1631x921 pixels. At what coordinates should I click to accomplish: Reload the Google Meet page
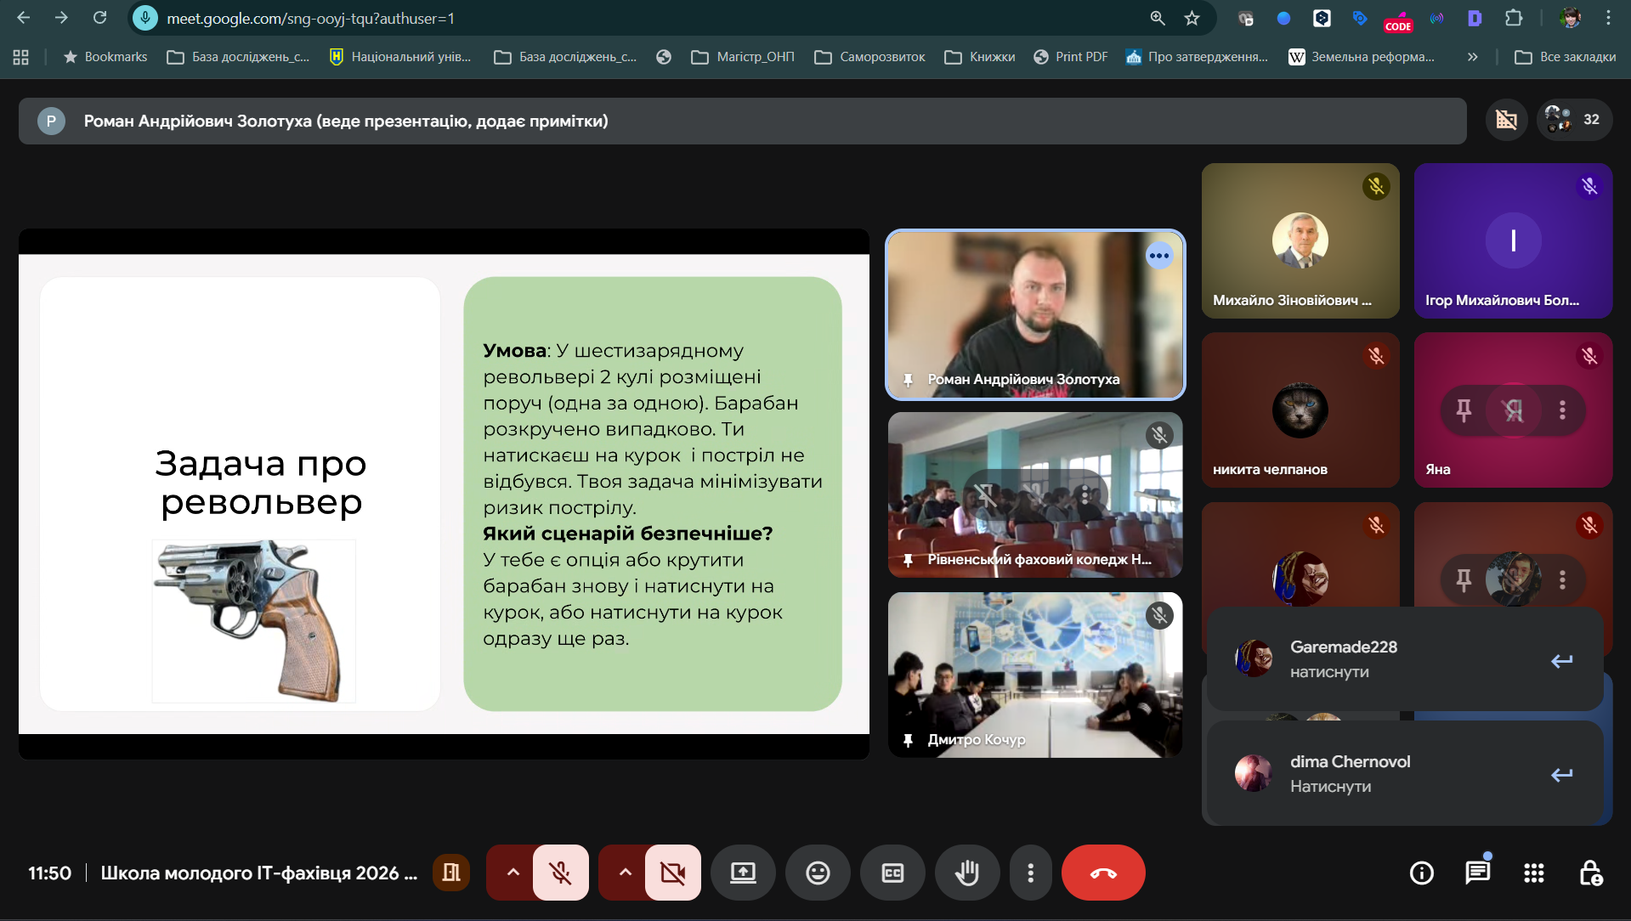99,18
